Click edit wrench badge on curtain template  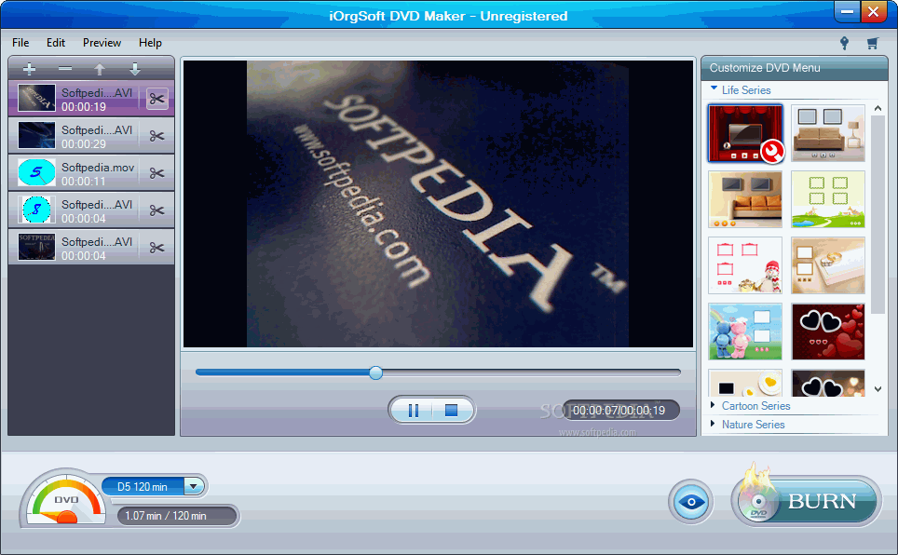(x=771, y=152)
